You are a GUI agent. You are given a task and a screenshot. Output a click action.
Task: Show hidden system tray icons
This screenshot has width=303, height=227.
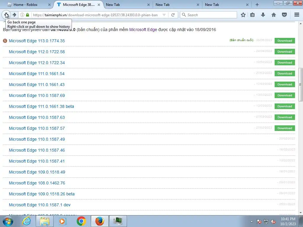(252, 221)
